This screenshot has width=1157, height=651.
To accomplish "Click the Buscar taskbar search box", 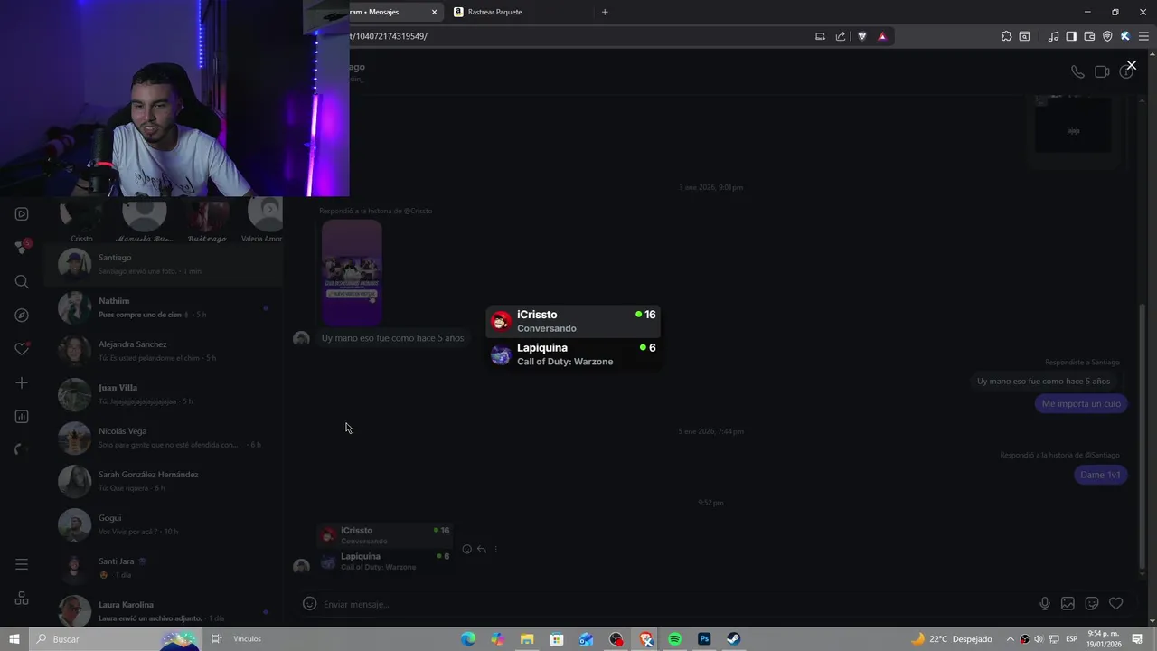I will tap(113, 639).
